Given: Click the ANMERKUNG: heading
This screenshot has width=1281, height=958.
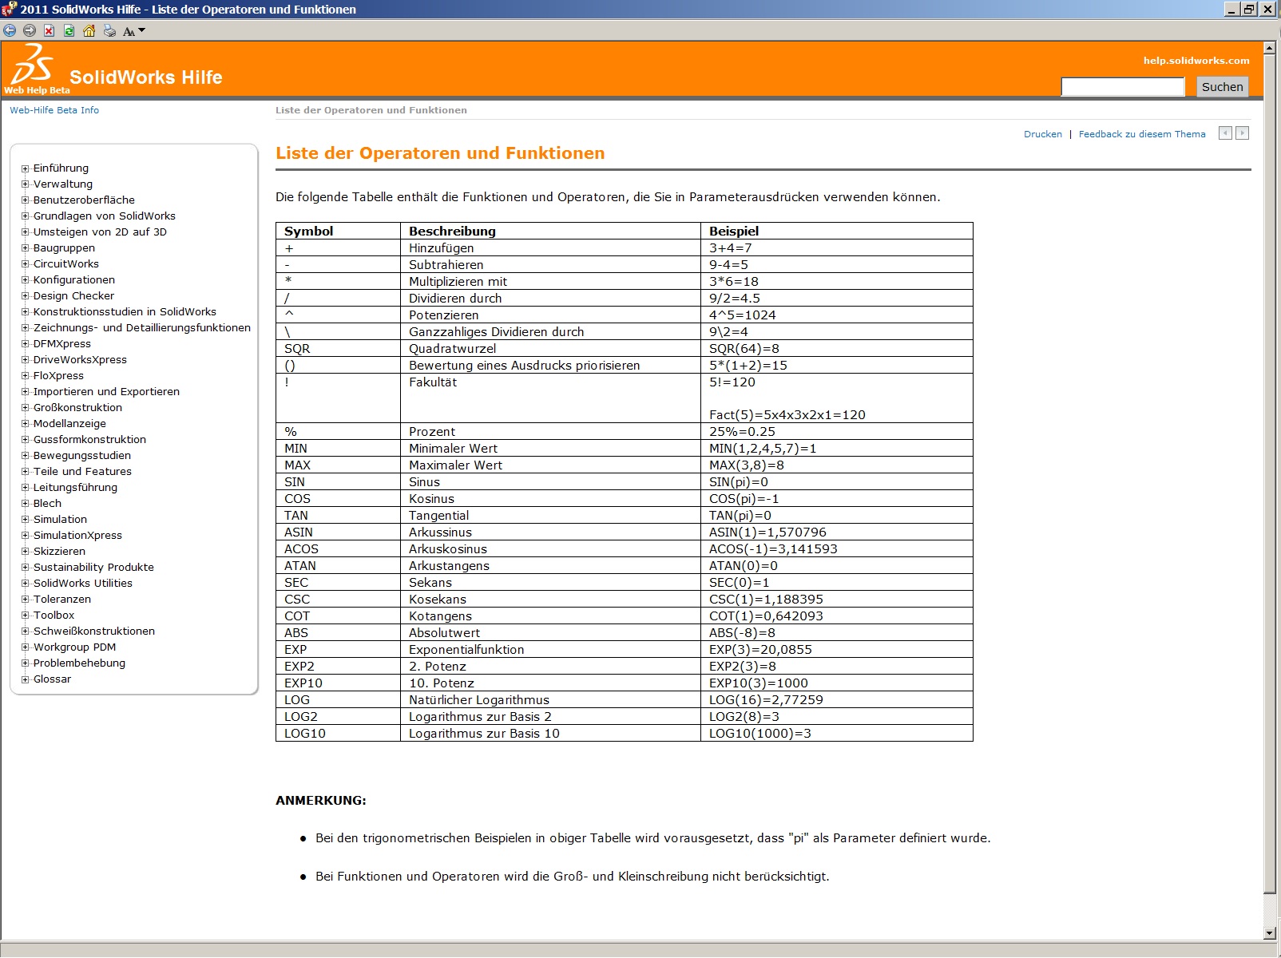Looking at the screenshot, I should (321, 801).
